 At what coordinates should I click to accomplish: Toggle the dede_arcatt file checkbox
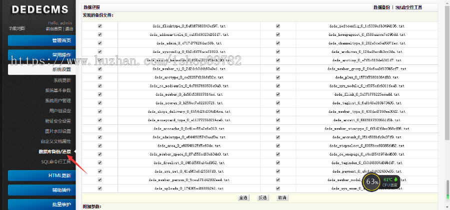pos(278,120)
